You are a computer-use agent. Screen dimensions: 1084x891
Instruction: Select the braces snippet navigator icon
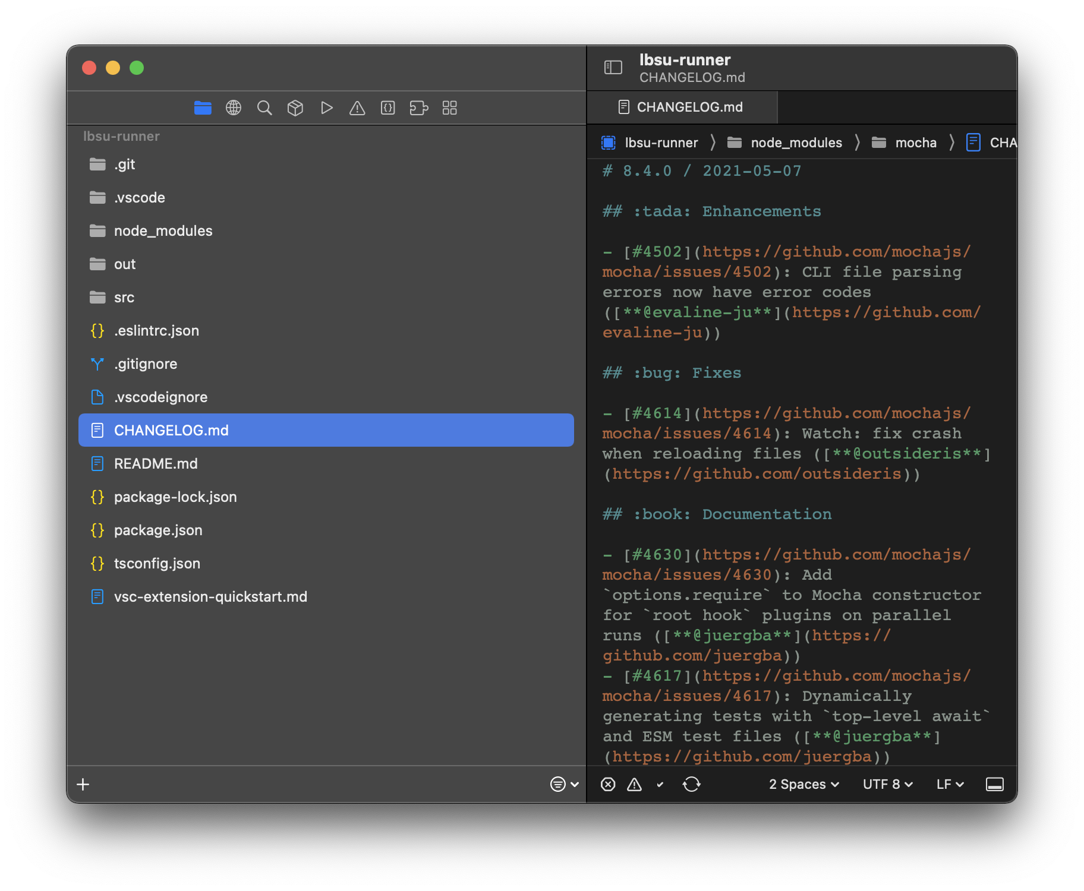tap(388, 108)
